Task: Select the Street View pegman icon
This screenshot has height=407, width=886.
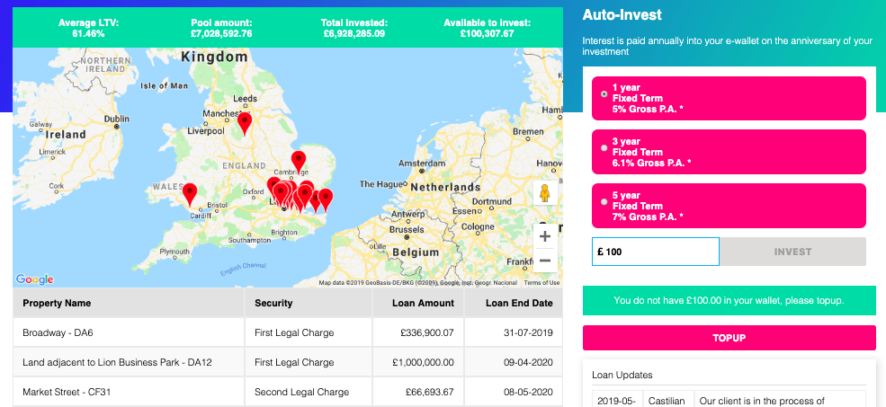Action: (x=544, y=193)
